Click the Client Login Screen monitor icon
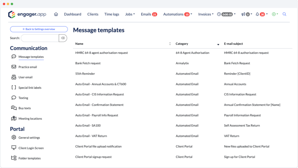The width and height of the screenshot is (298, 168). 14,148
